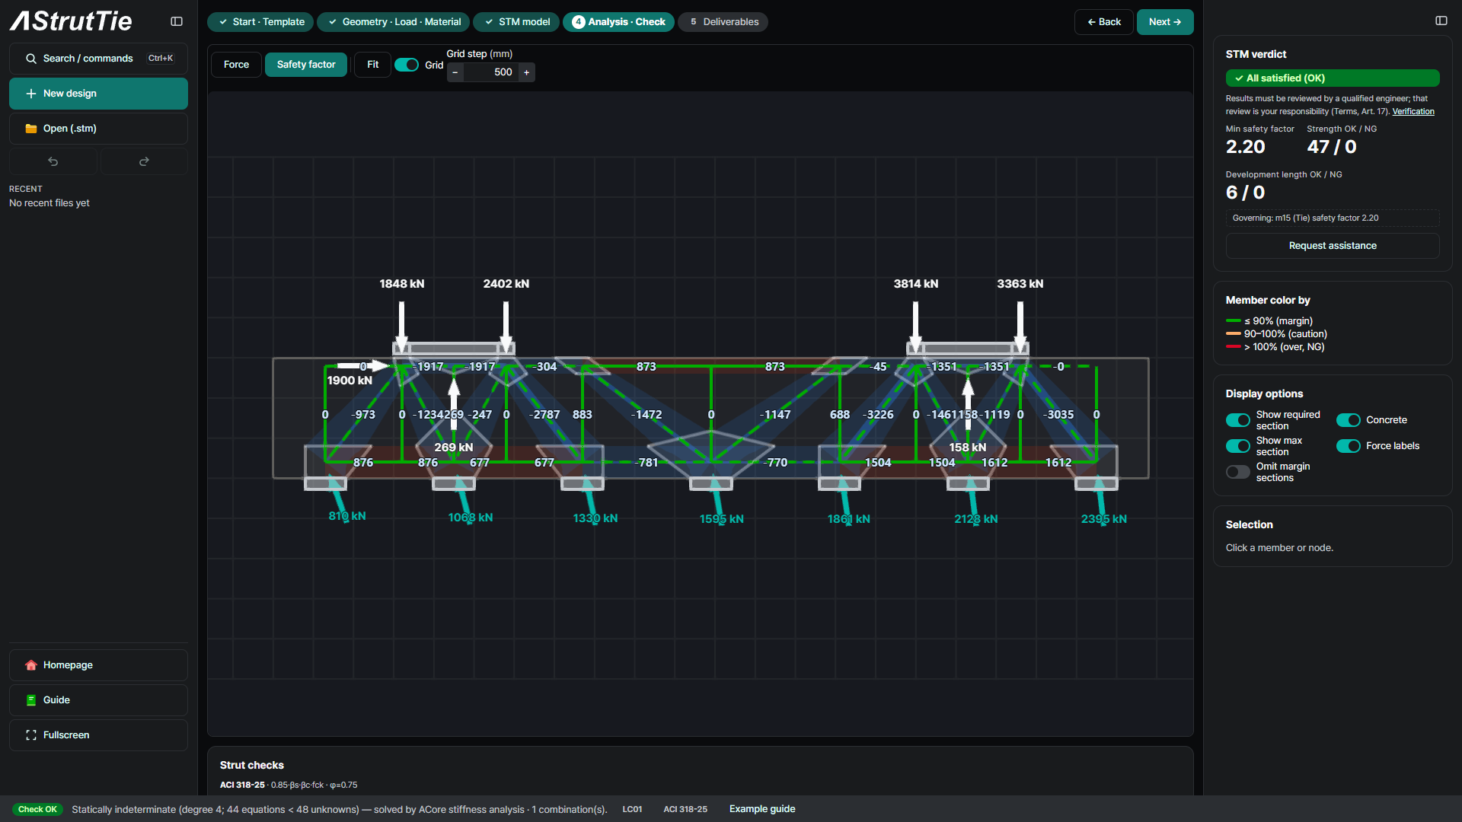This screenshot has width=1462, height=822.
Task: Open the Guide
Action: coord(98,700)
